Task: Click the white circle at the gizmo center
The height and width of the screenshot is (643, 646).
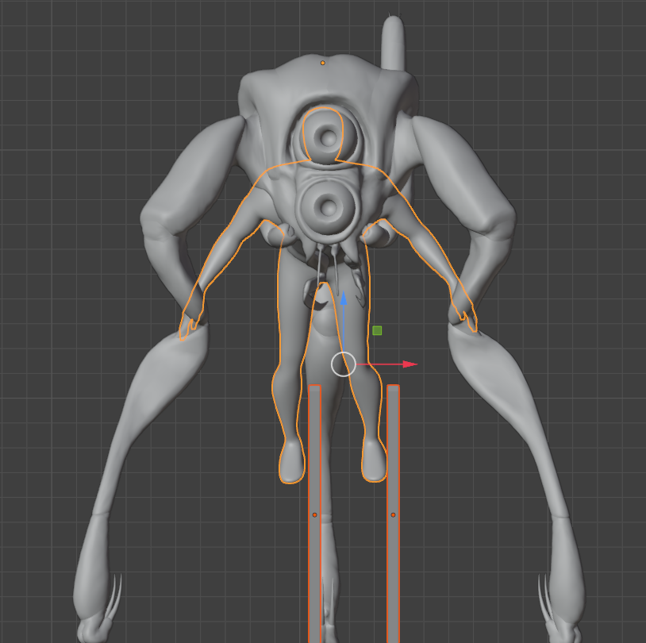Action: [x=343, y=364]
